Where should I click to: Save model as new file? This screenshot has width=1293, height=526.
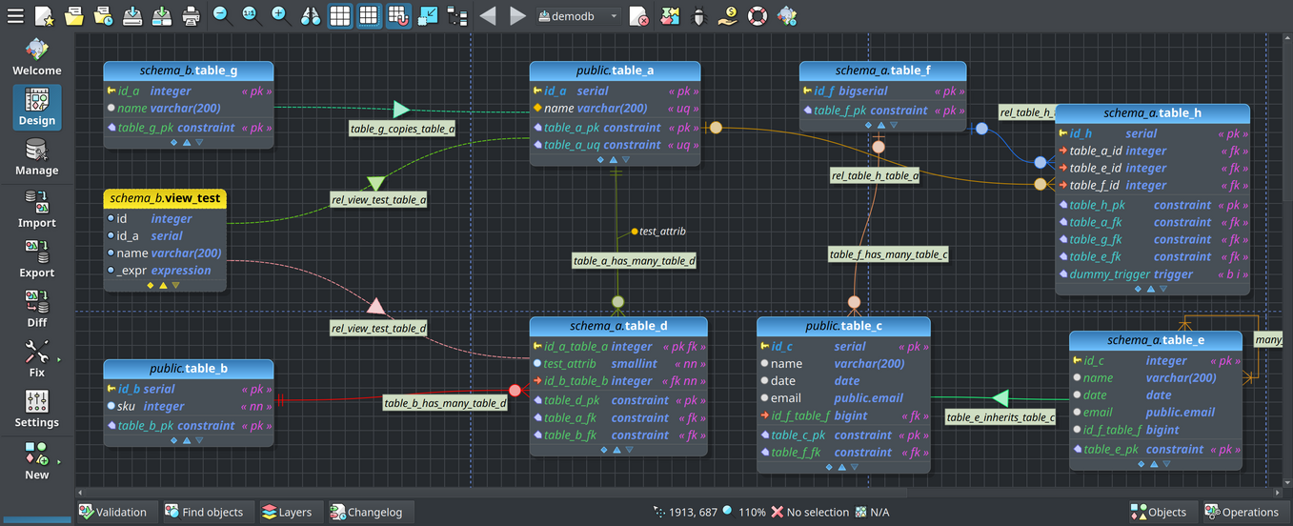[x=162, y=16]
